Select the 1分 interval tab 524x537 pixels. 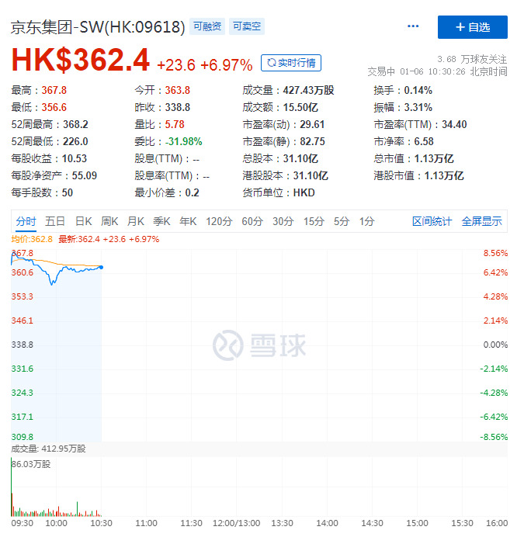[366, 221]
